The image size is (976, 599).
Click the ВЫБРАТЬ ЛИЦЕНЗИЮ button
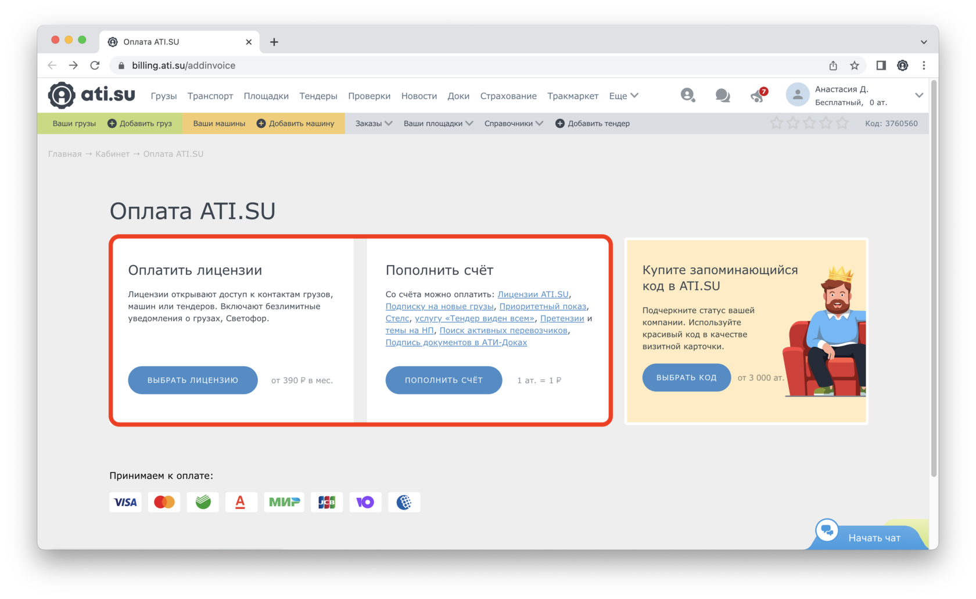point(193,380)
